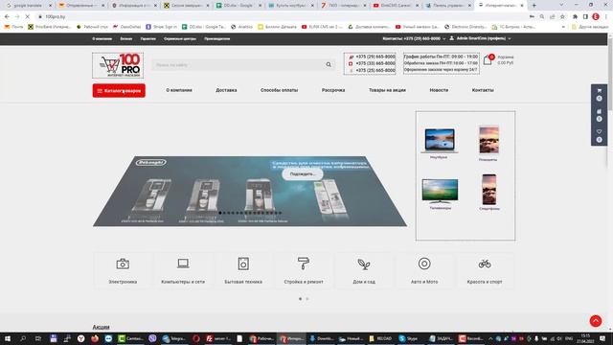Screen dimensions: 613x345
Task: Open the Новости menu item
Action: pyautogui.click(x=439, y=90)
